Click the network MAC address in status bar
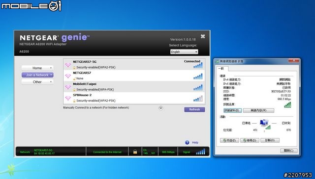The image size is (315, 179). [x=44, y=153]
